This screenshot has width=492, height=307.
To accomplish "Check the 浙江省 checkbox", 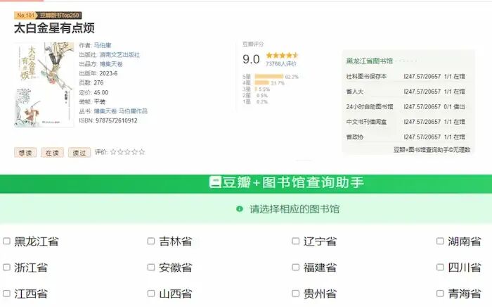I will pyautogui.click(x=6, y=267).
